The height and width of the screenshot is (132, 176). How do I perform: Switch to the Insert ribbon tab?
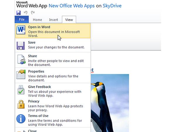click(x=54, y=20)
